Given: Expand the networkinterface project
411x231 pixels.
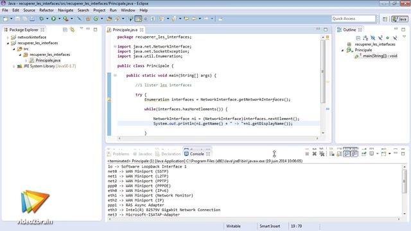Looking at the screenshot, I should point(8,37).
